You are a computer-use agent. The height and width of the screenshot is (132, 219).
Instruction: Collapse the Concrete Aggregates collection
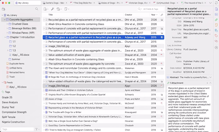(5, 20)
